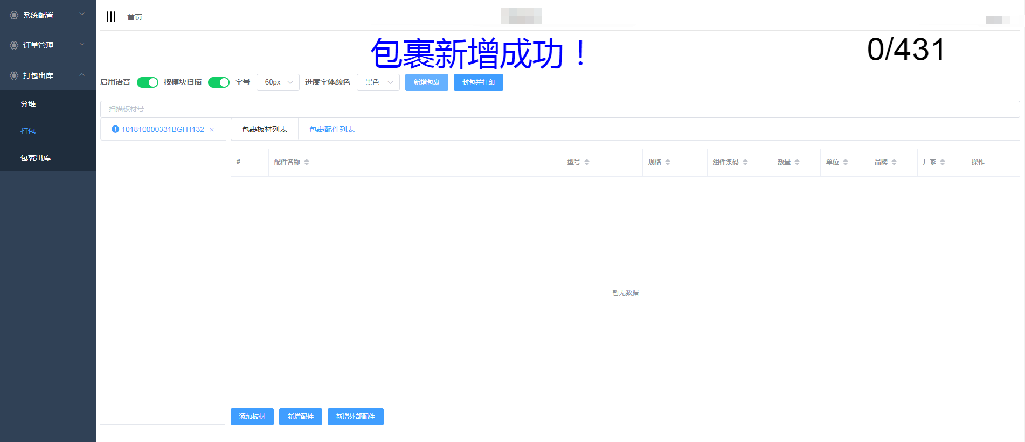Sort by 单位 column

(846, 162)
